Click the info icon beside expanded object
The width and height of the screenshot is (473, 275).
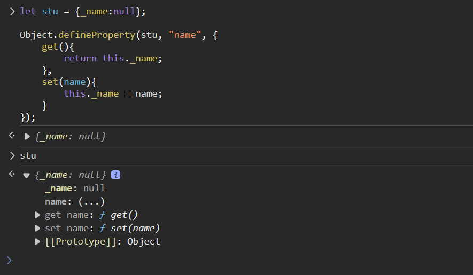[x=115, y=175]
